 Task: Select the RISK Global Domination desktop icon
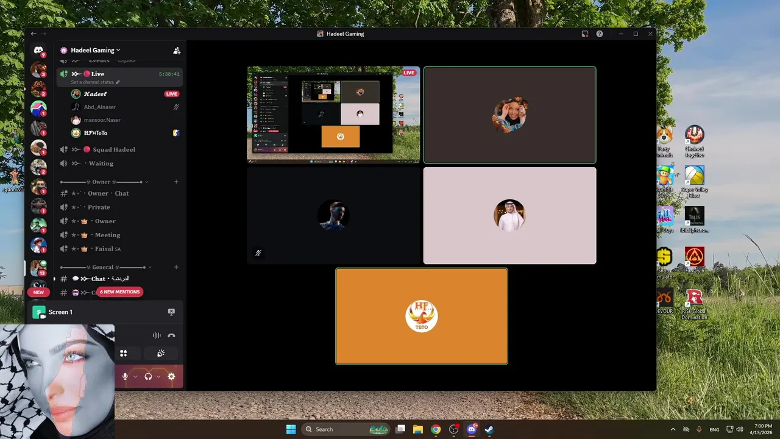pyautogui.click(x=694, y=304)
